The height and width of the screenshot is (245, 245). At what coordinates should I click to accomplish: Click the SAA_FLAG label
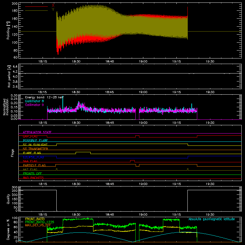(x=30, y=161)
